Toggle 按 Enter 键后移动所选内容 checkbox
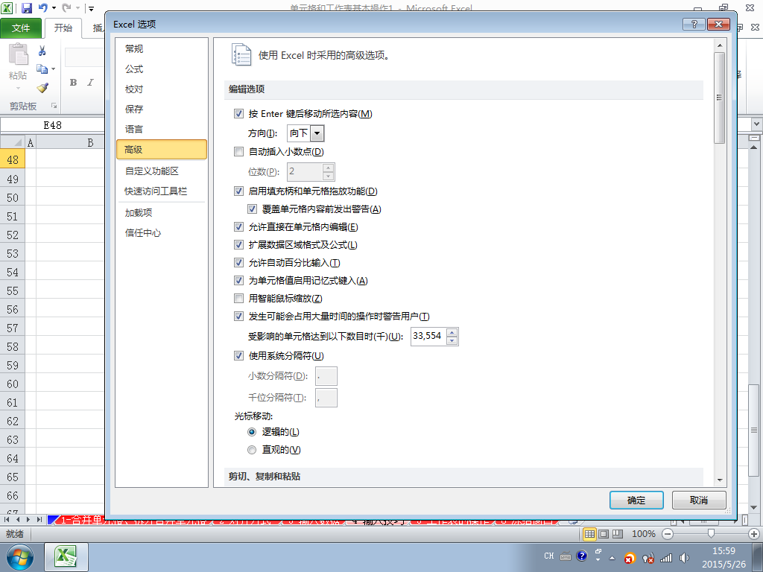The width and height of the screenshot is (763, 572). pyautogui.click(x=238, y=114)
